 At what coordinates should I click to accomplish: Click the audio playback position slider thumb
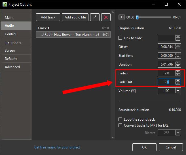pos(137,17)
